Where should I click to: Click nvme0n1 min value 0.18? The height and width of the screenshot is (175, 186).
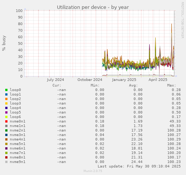[x=100, y=121]
